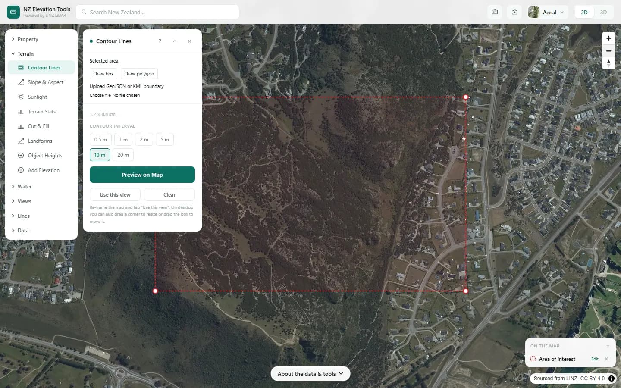
Task: Open the Sunlight tool
Action: pyautogui.click(x=41, y=97)
